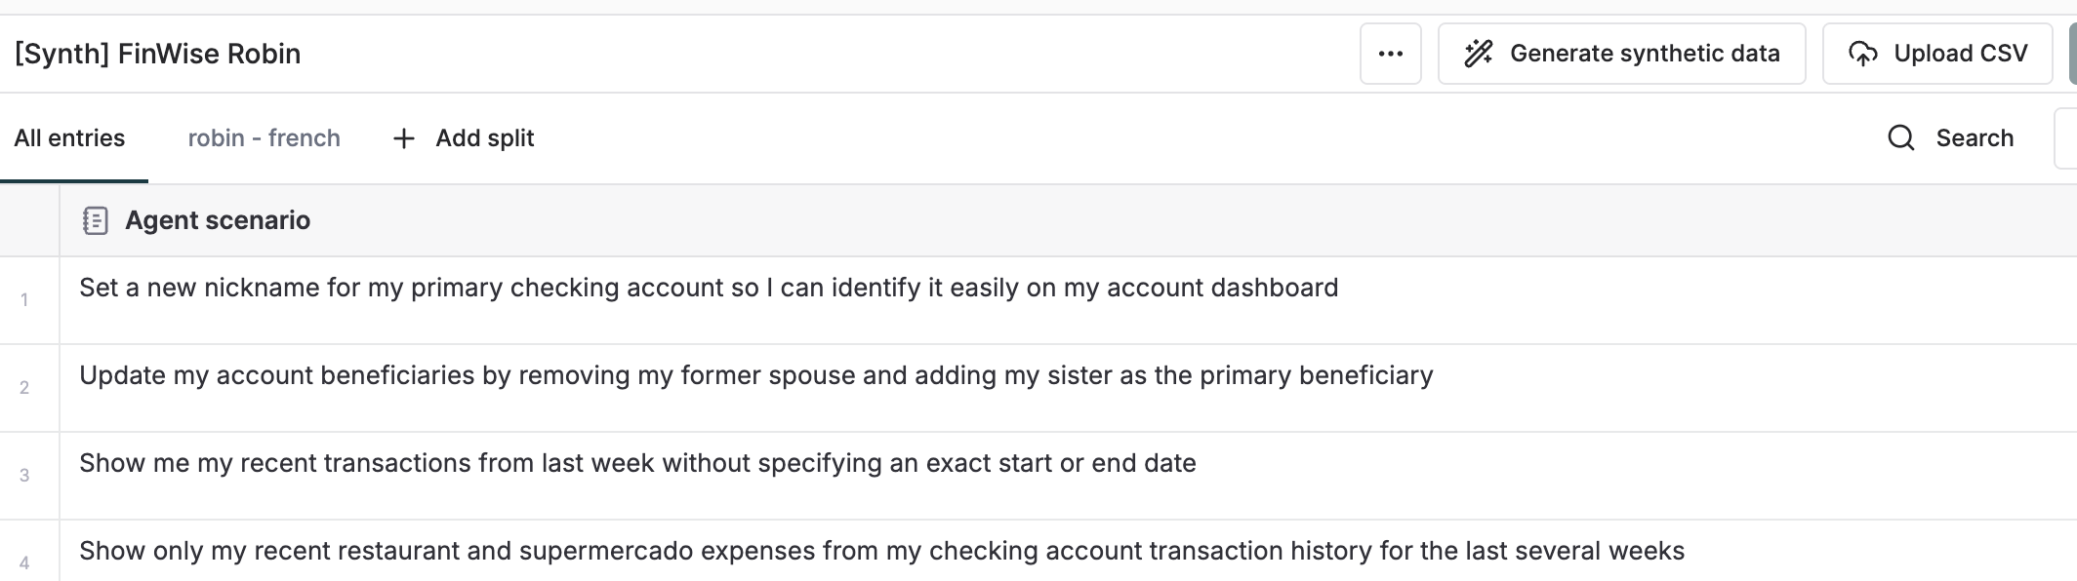Click the notebook icon next to Agent scenario
The image size is (2077, 581).
coord(96,220)
